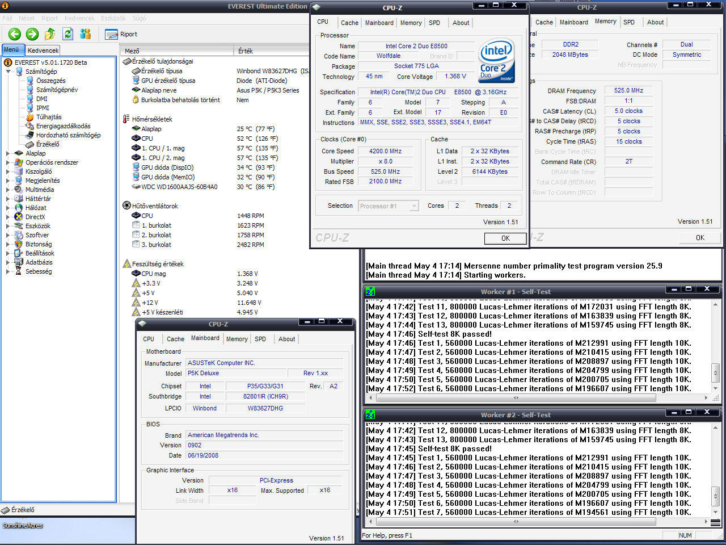726x545 pixels.
Task: Select Számítógépnév in the tree
Action: (x=57, y=90)
